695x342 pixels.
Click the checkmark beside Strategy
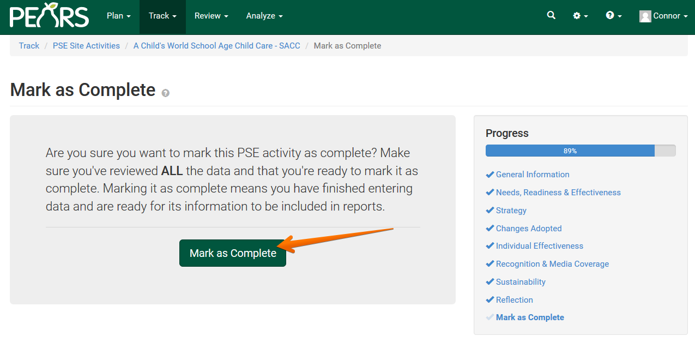(489, 210)
